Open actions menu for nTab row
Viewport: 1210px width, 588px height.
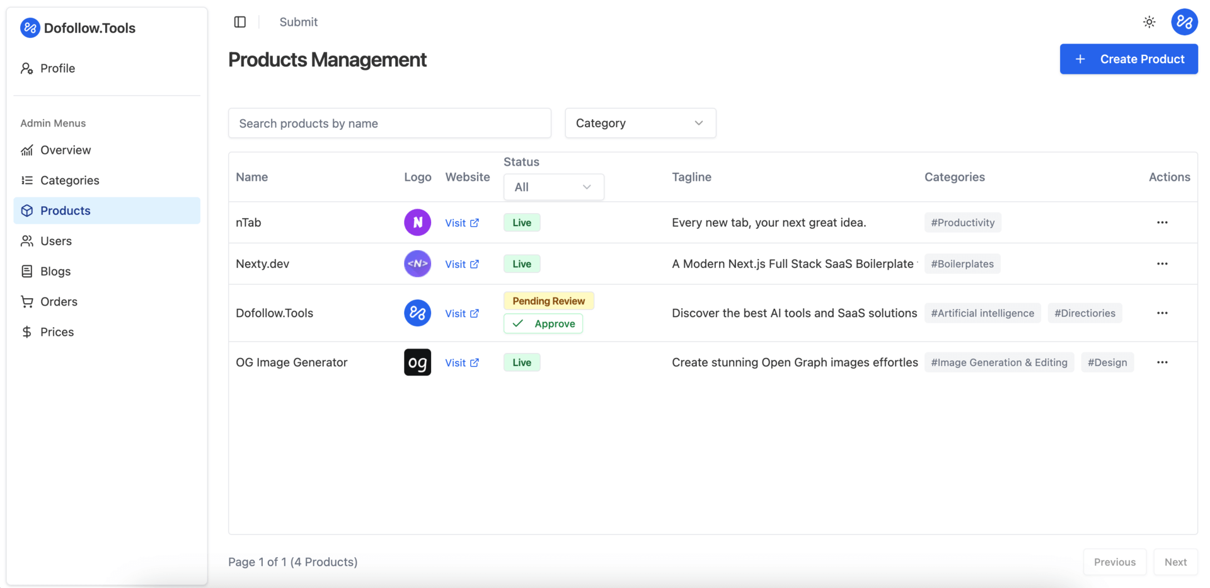1162,222
